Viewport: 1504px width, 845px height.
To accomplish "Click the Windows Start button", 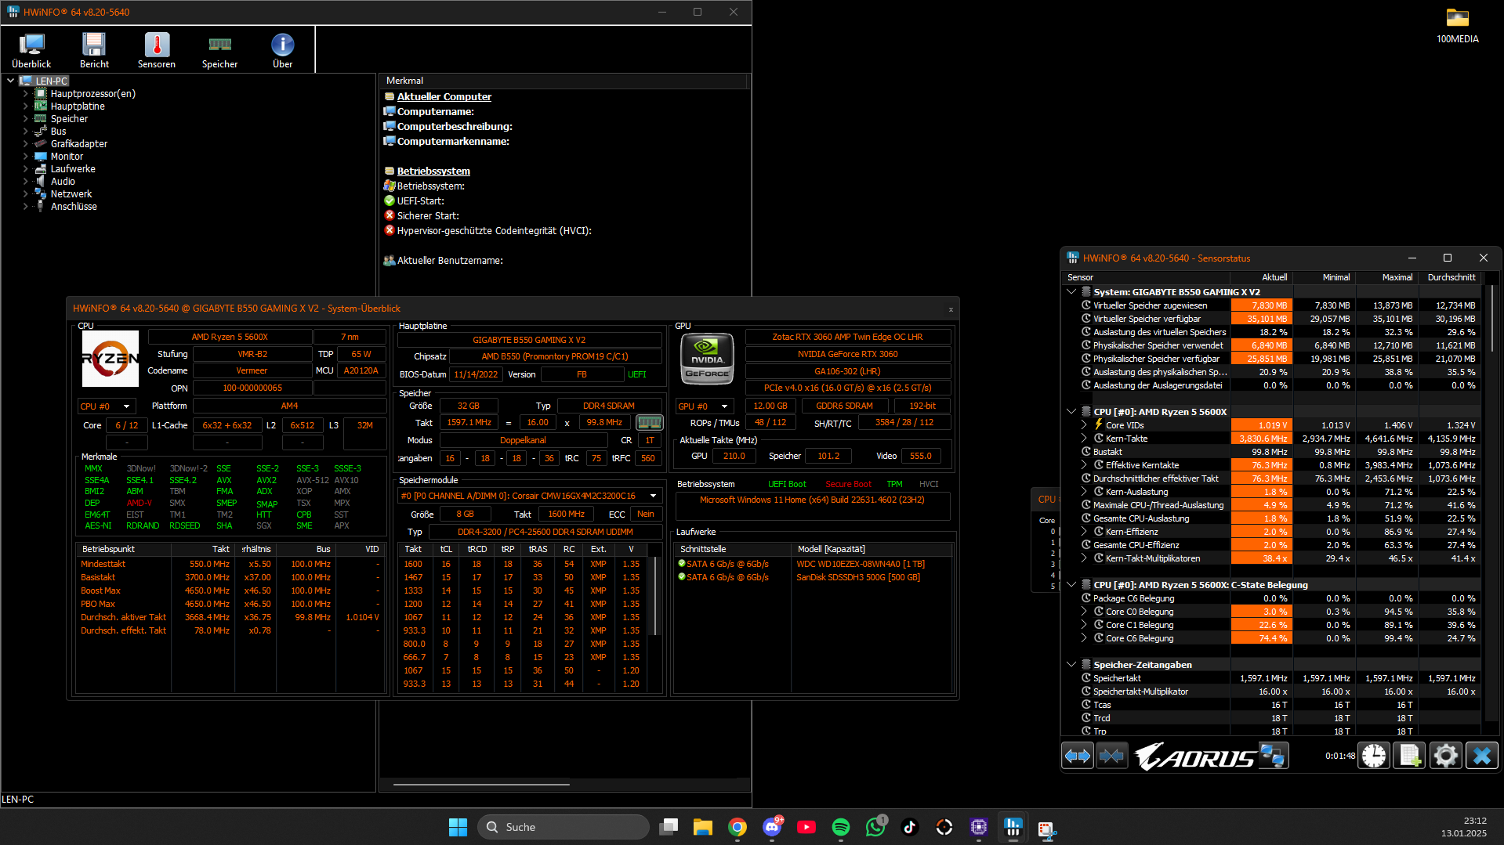I will [458, 827].
